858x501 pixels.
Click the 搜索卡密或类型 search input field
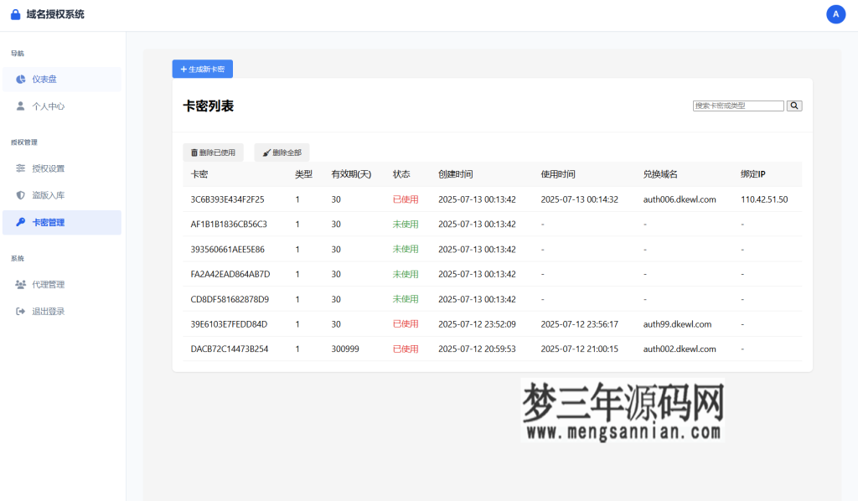(737, 106)
